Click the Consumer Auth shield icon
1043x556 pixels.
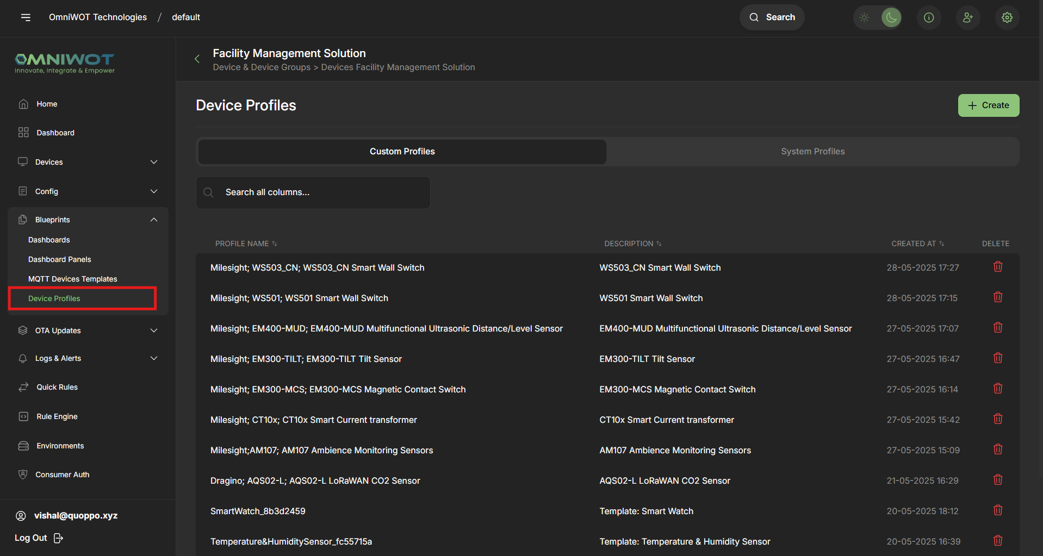tap(22, 474)
